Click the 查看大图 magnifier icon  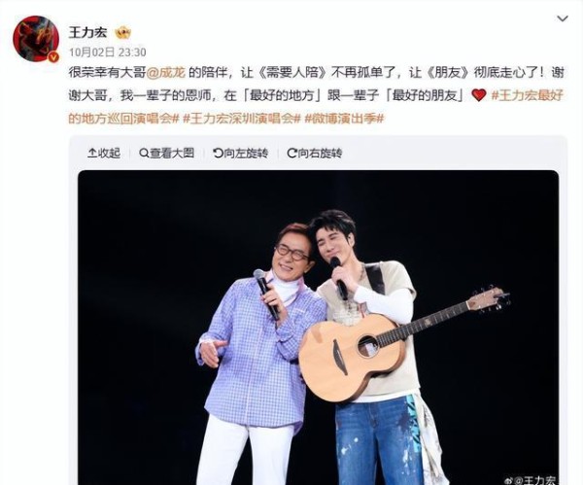pos(144,153)
